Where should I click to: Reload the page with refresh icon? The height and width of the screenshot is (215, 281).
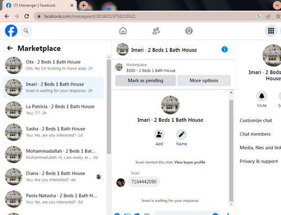coord(27,16)
